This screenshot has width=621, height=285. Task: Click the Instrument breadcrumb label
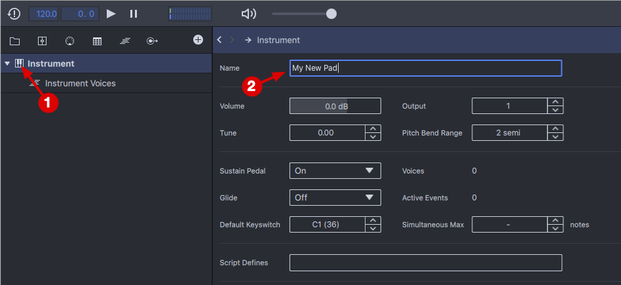[278, 40]
